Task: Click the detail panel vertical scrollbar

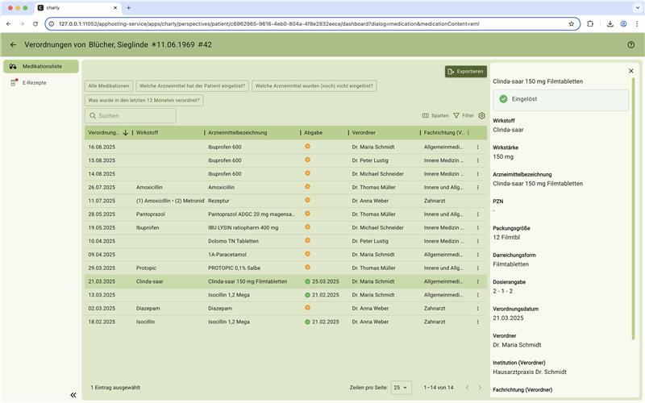Action: pyautogui.click(x=633, y=209)
